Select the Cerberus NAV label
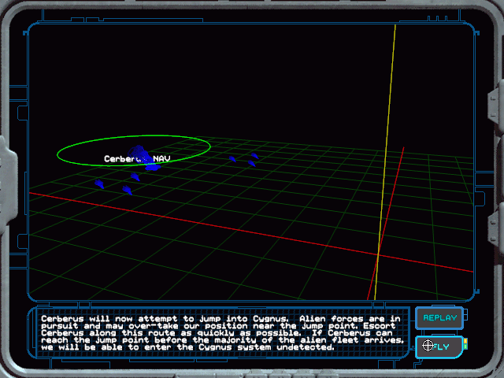Viewport: 504px width, 378px height. [x=137, y=158]
